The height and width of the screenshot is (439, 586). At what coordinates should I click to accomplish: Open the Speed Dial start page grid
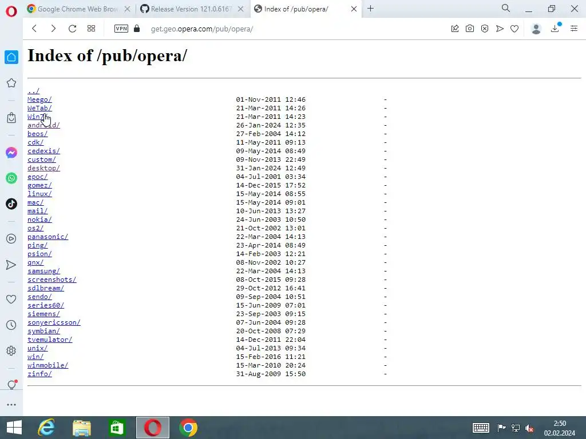(91, 29)
